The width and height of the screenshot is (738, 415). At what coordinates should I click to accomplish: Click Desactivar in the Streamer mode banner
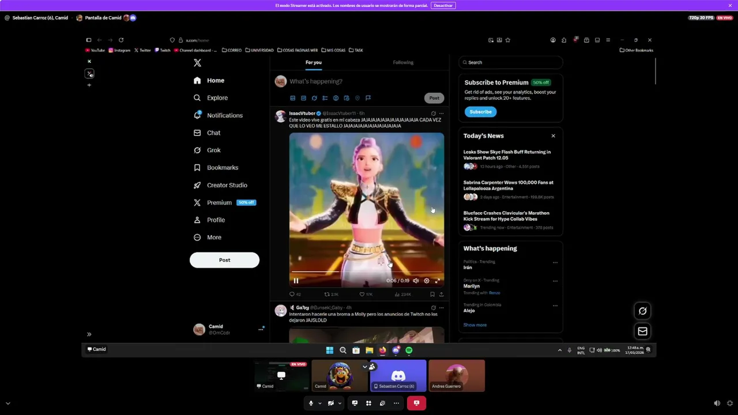pos(443,5)
